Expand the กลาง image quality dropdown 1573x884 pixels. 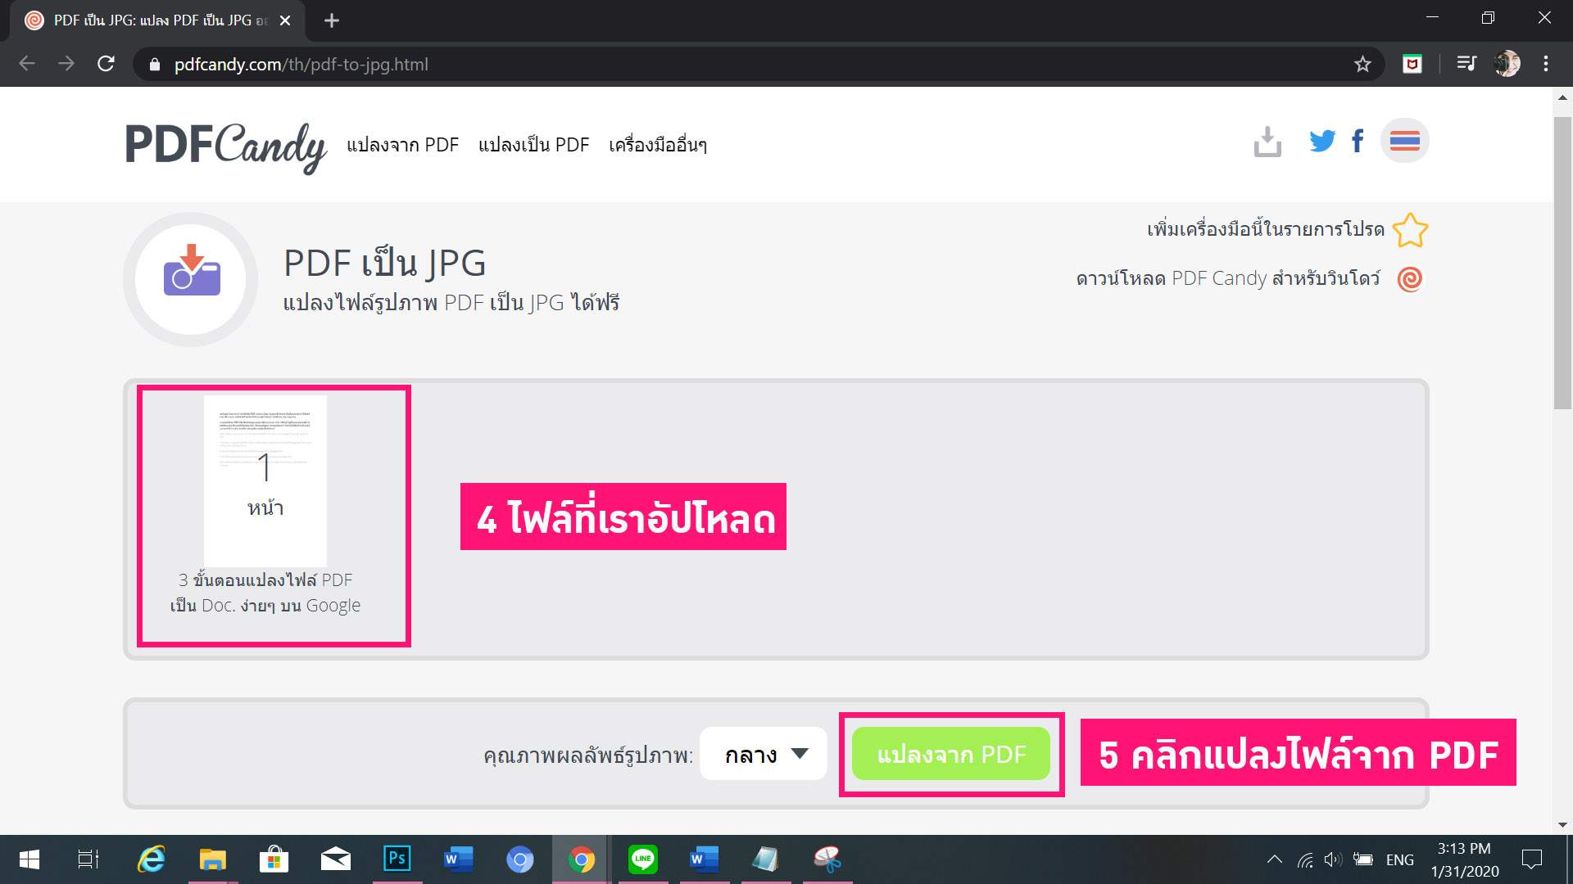tap(764, 754)
